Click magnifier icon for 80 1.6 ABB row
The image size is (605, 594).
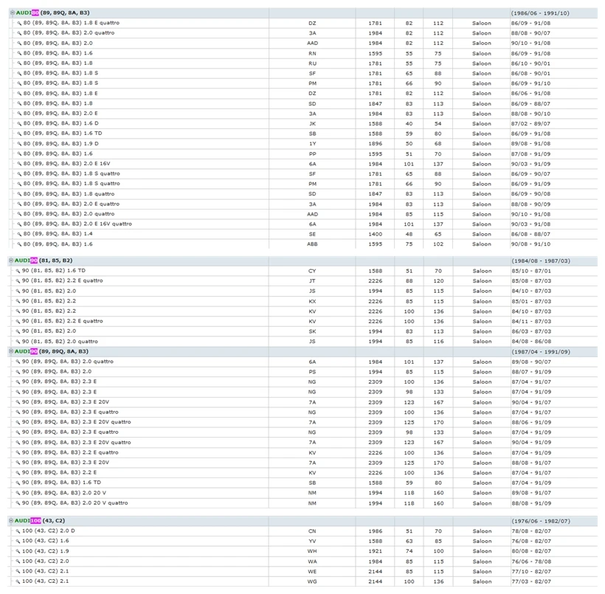(x=19, y=244)
